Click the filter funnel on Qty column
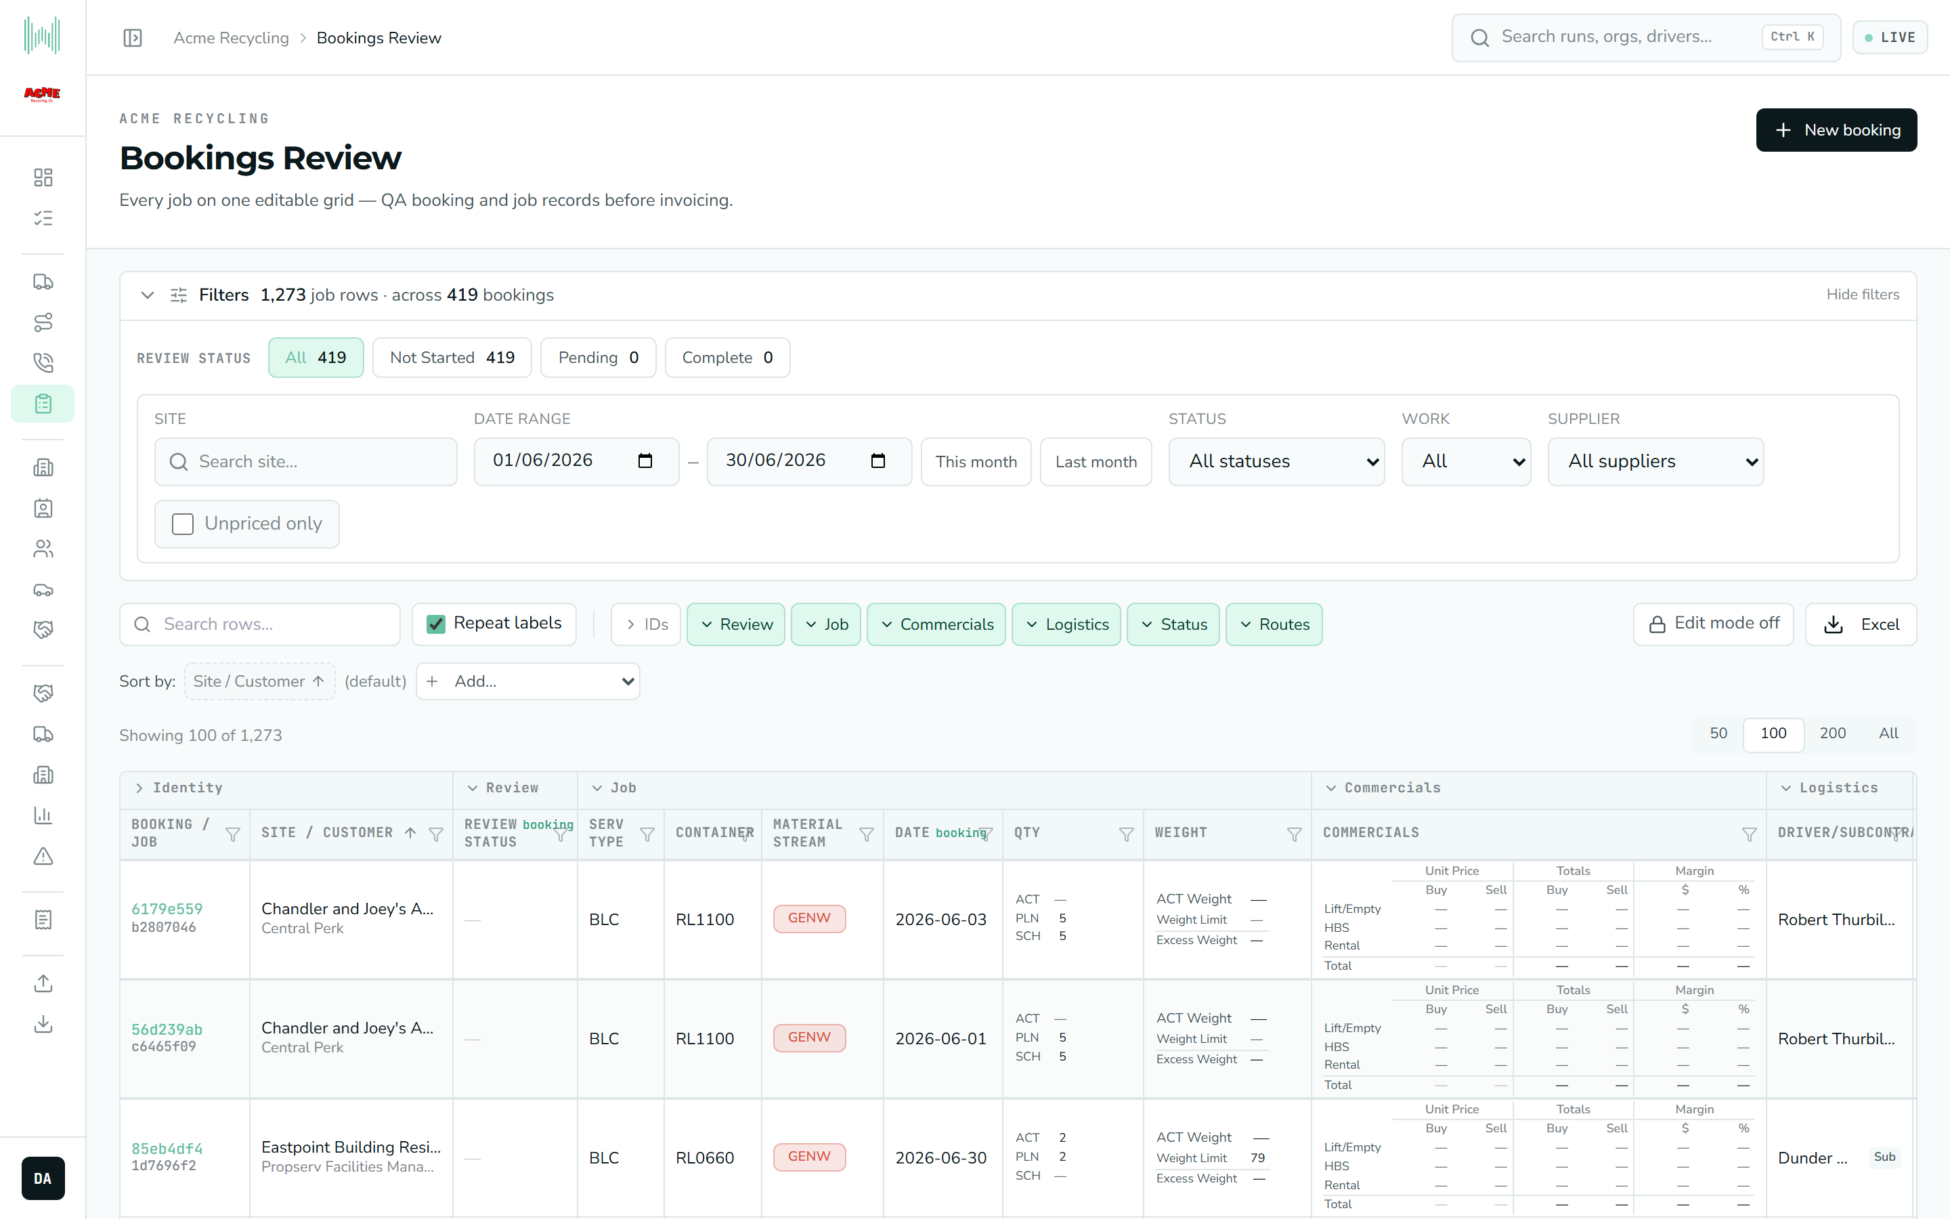 pyautogui.click(x=1127, y=834)
